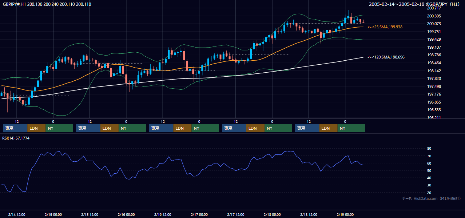
Task: Click the 2/18 12:00 date label
Action: (309, 214)
